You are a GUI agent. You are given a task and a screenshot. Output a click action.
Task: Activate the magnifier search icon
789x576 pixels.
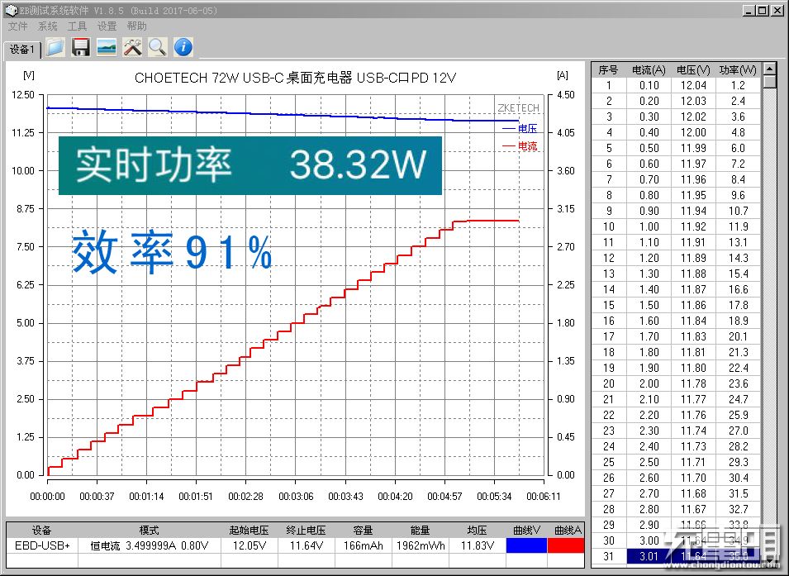tap(158, 47)
